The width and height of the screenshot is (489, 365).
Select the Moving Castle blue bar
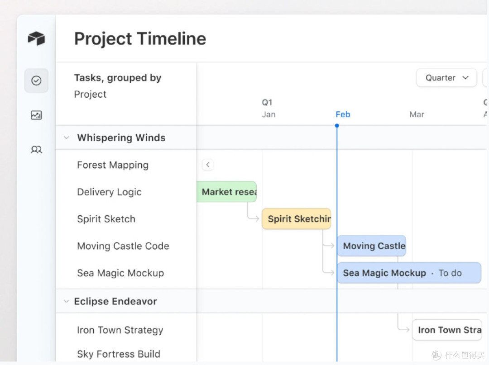(x=371, y=246)
